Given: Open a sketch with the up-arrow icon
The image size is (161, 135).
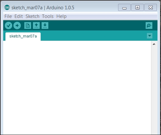Looking at the screenshot, I should [x=36, y=26].
